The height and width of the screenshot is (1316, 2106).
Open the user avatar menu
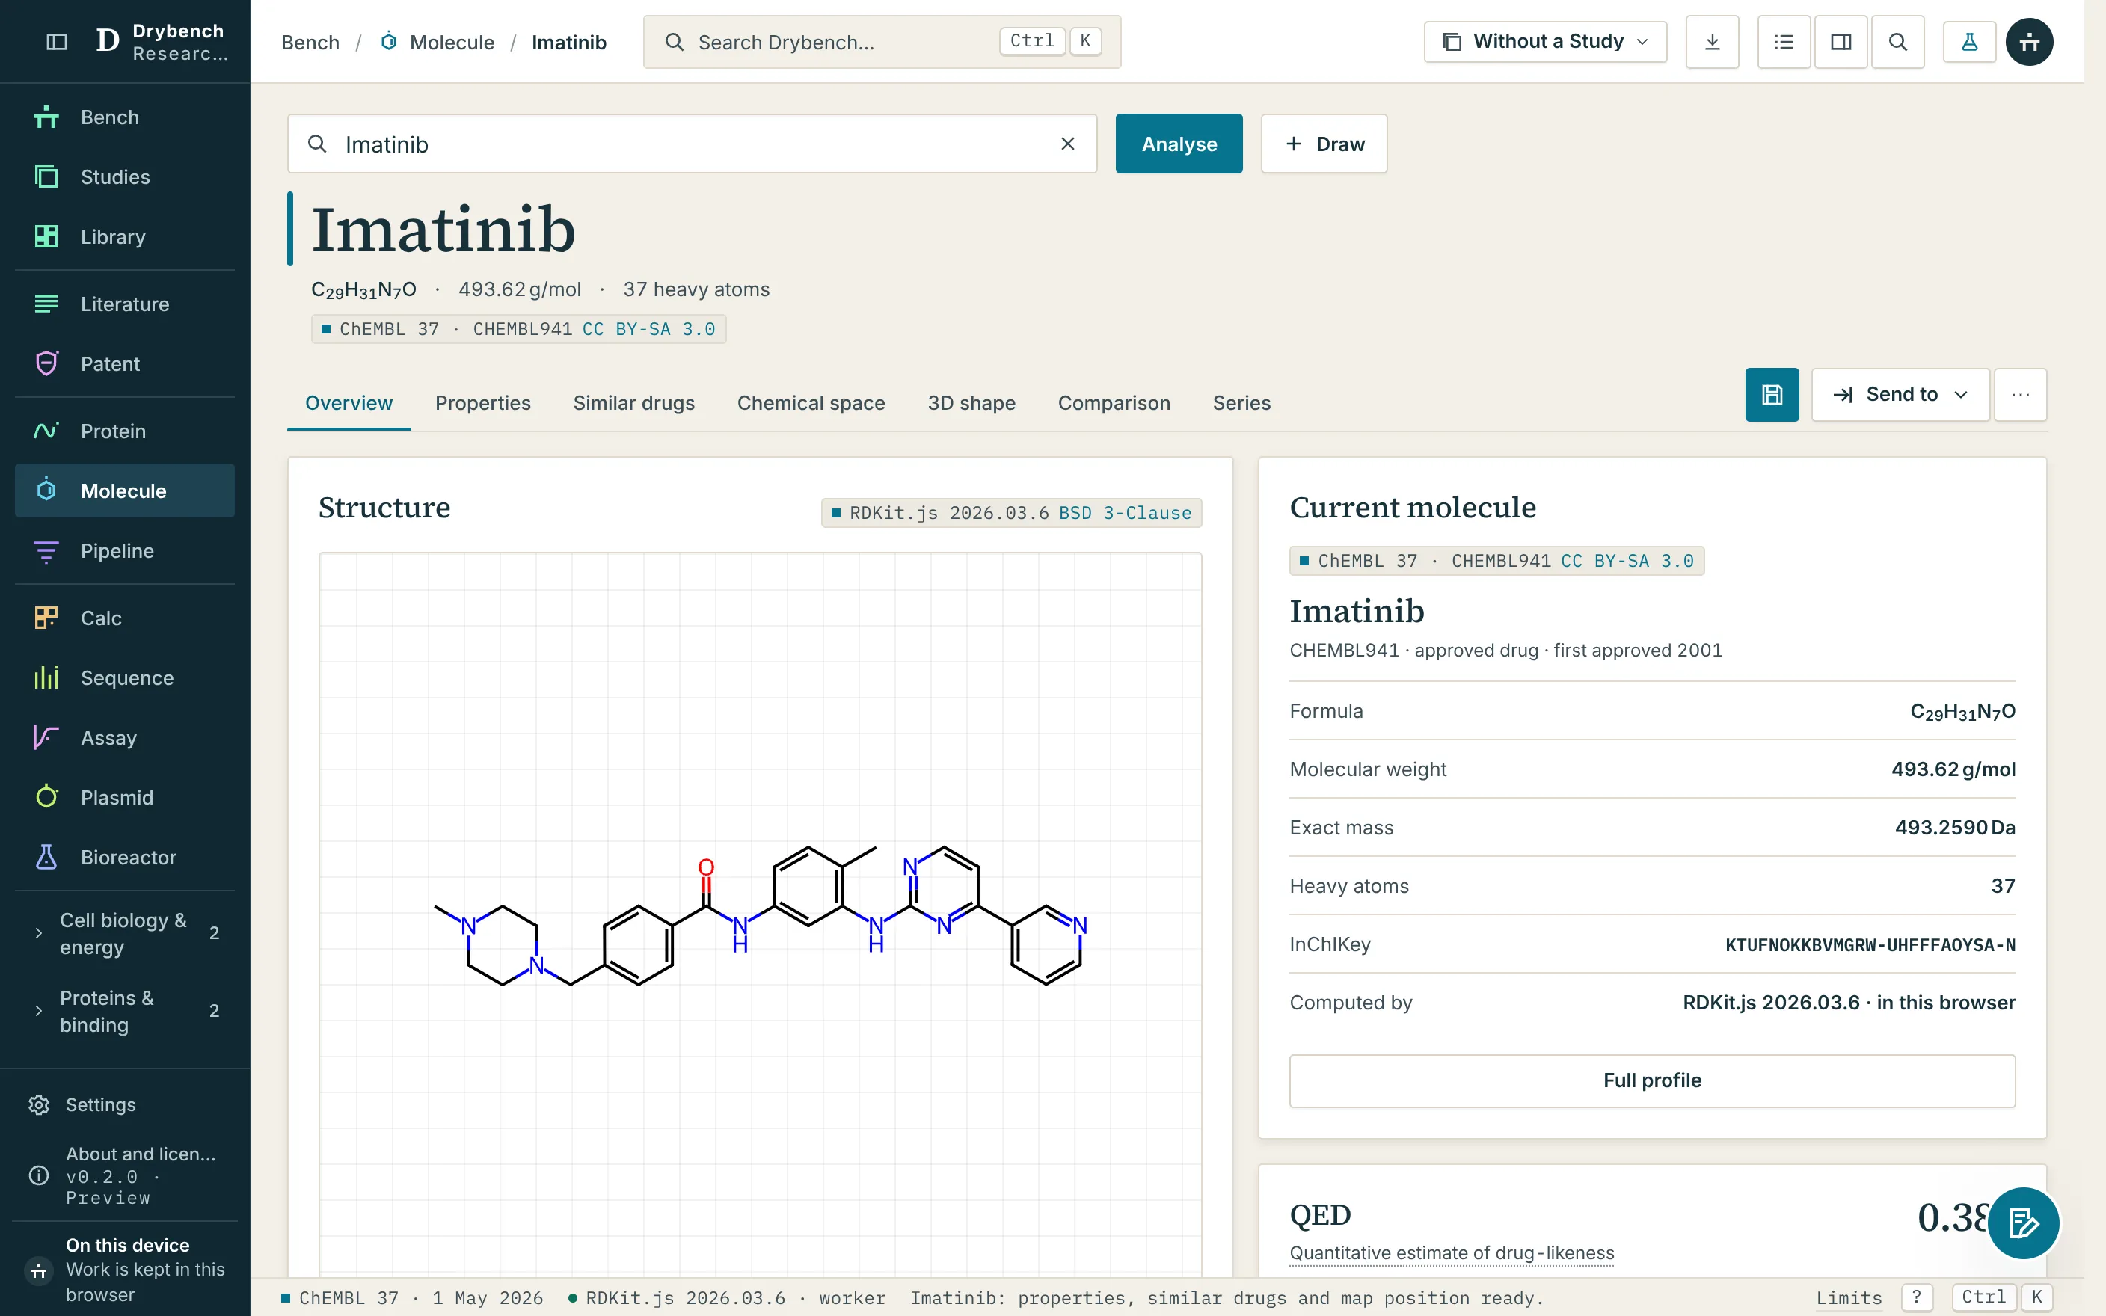click(x=2030, y=42)
